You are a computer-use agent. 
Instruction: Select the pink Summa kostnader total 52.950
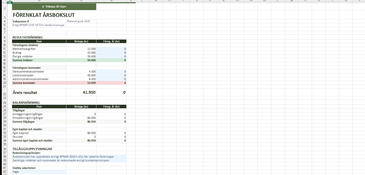81,83
